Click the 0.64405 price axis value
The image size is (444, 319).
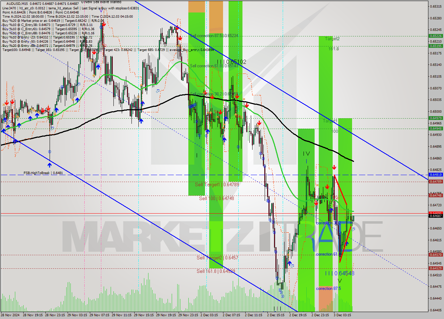click(x=436, y=310)
